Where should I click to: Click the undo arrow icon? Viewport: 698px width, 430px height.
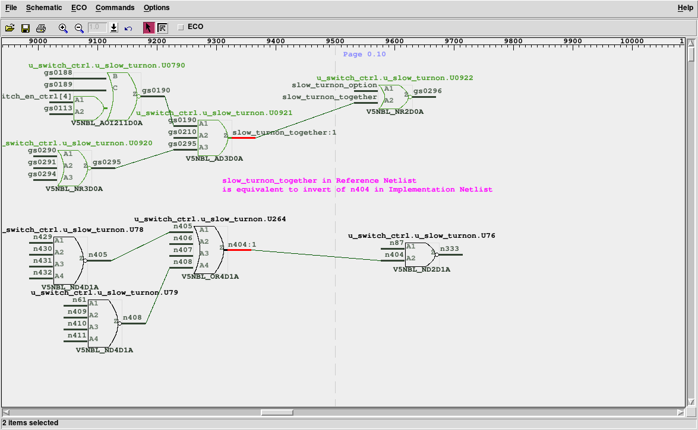(x=128, y=28)
